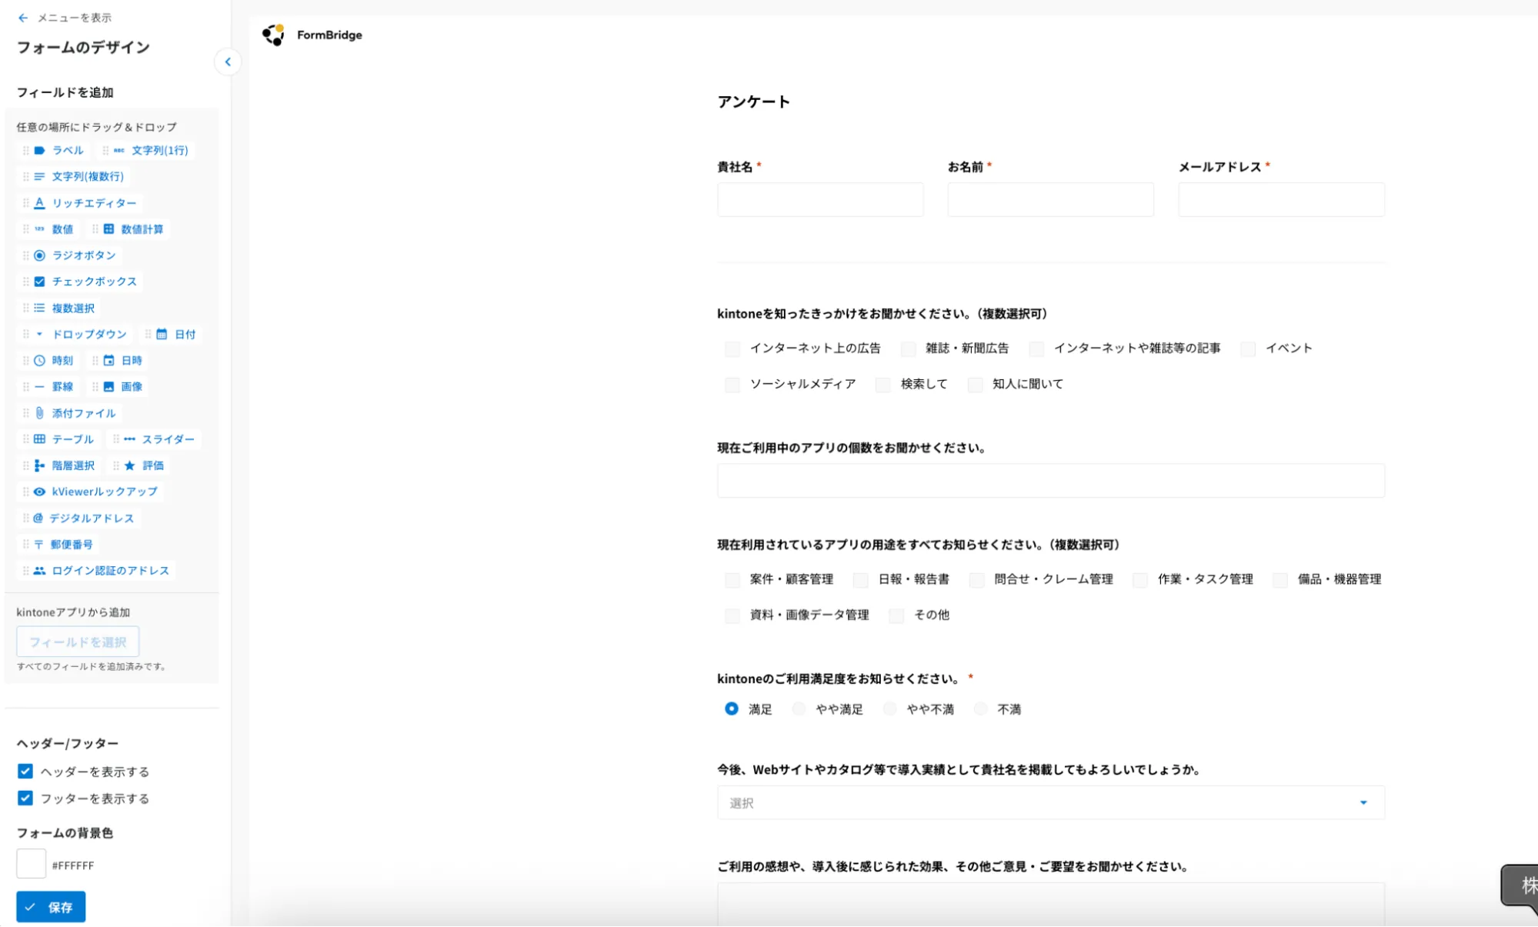Click the 保存 button
This screenshot has height=927, width=1538.
[51, 907]
